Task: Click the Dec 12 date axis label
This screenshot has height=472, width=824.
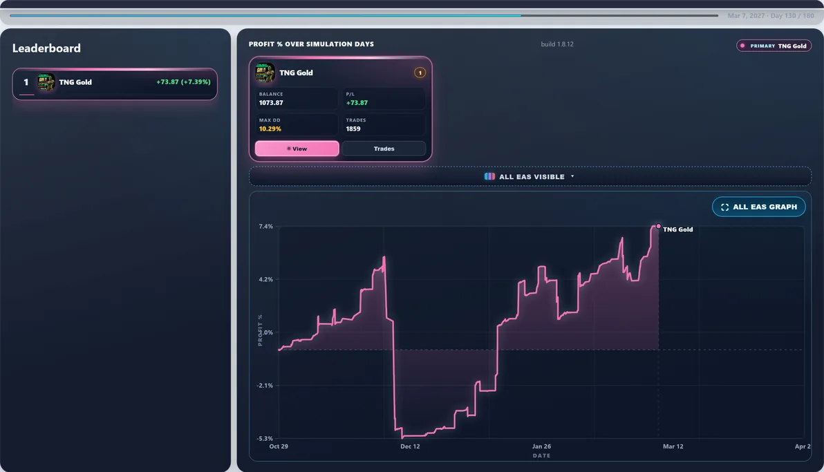Action: click(x=410, y=446)
